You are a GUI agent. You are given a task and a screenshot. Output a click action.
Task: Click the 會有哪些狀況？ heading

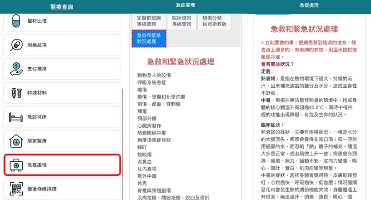point(277,64)
